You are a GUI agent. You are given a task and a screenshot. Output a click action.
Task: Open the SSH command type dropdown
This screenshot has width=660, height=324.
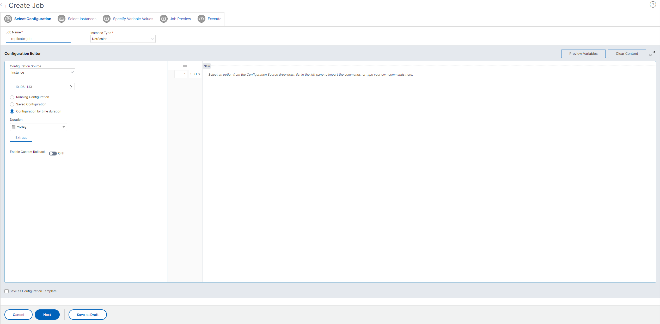coord(195,74)
